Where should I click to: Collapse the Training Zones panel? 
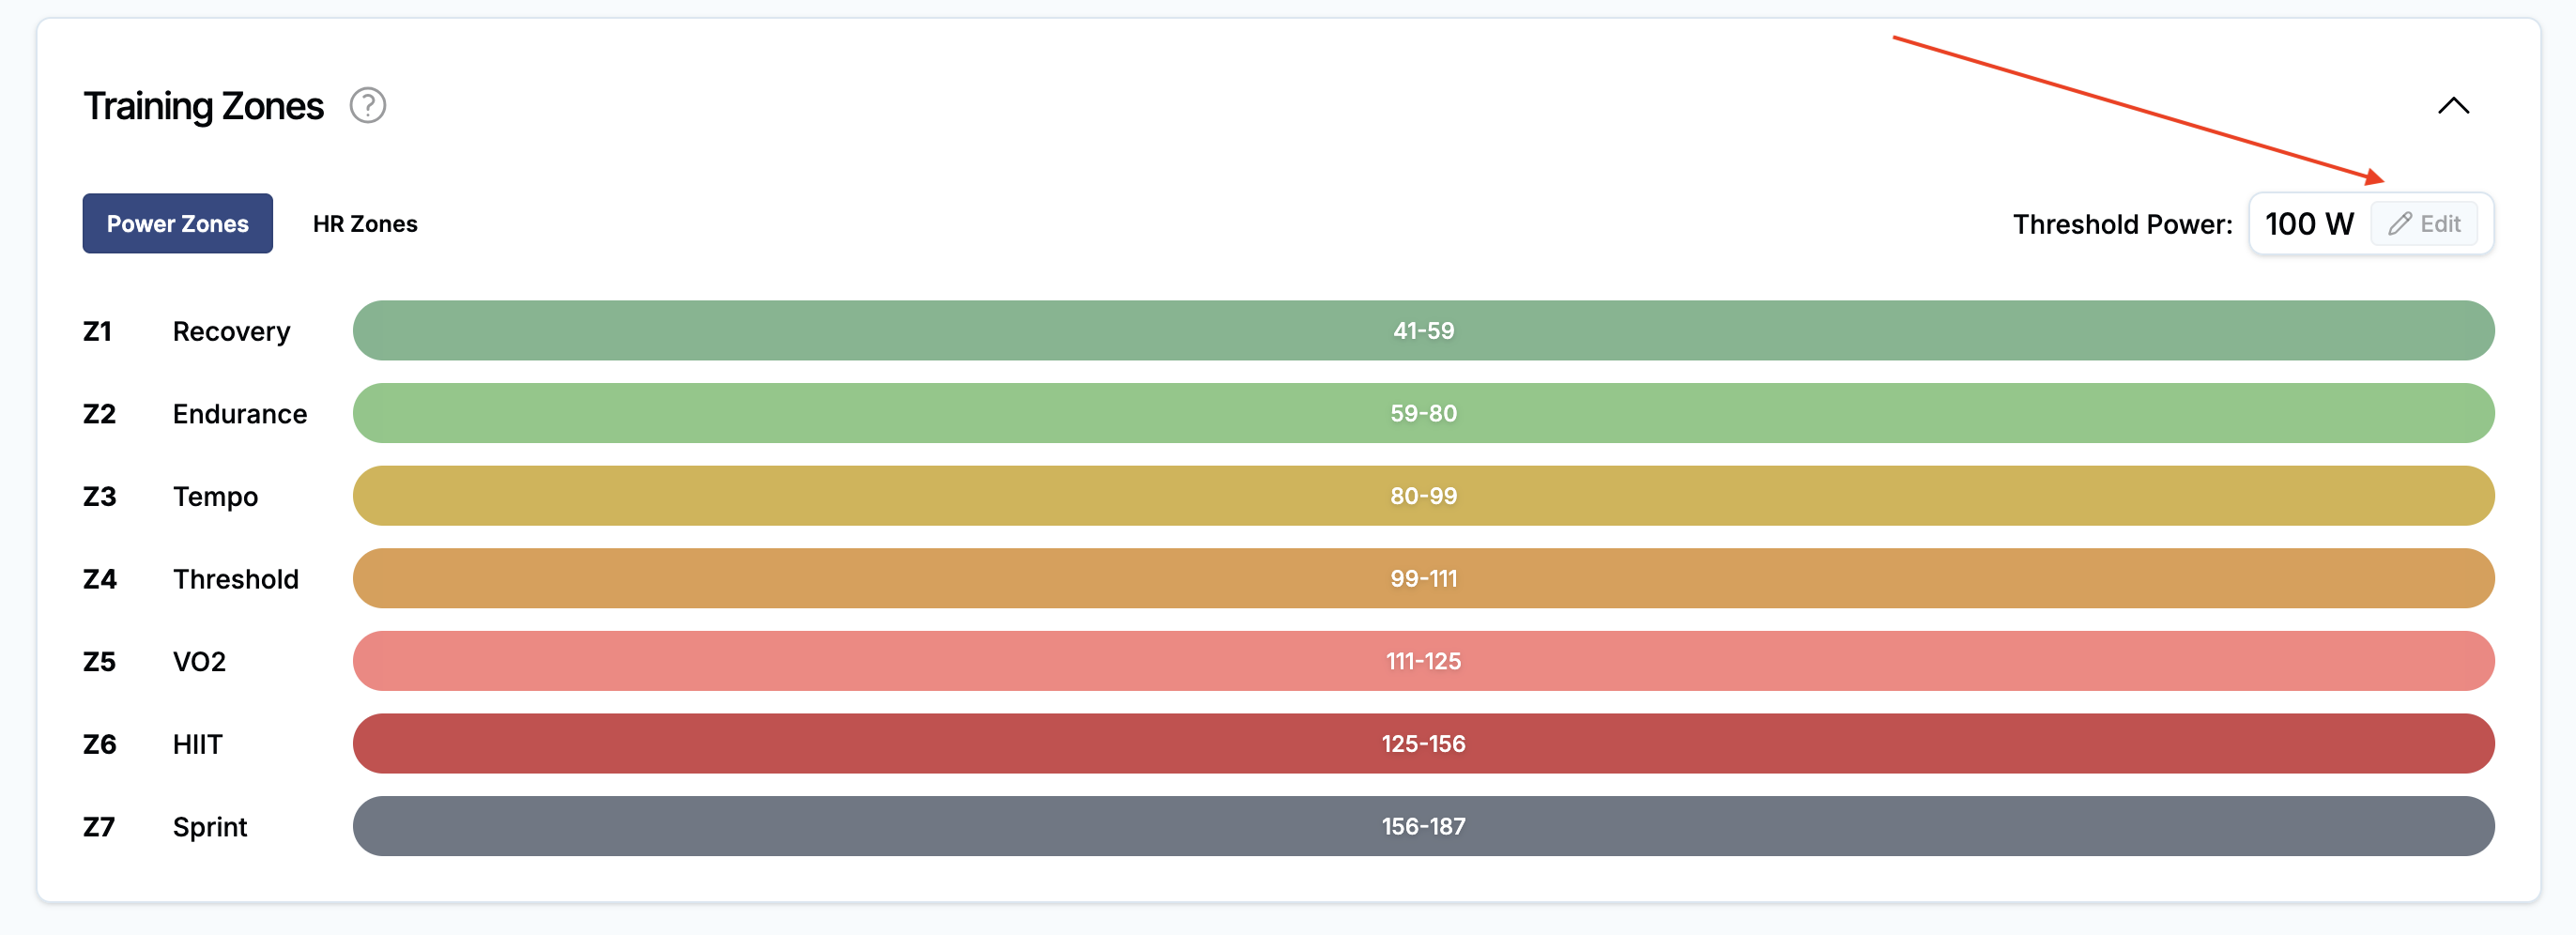point(2453,105)
